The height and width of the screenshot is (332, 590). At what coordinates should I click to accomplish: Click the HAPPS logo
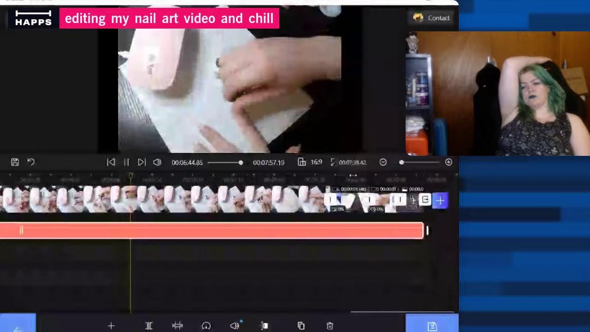tap(33, 18)
